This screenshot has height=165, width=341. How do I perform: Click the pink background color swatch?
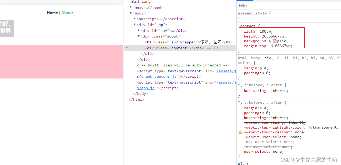[275, 41]
